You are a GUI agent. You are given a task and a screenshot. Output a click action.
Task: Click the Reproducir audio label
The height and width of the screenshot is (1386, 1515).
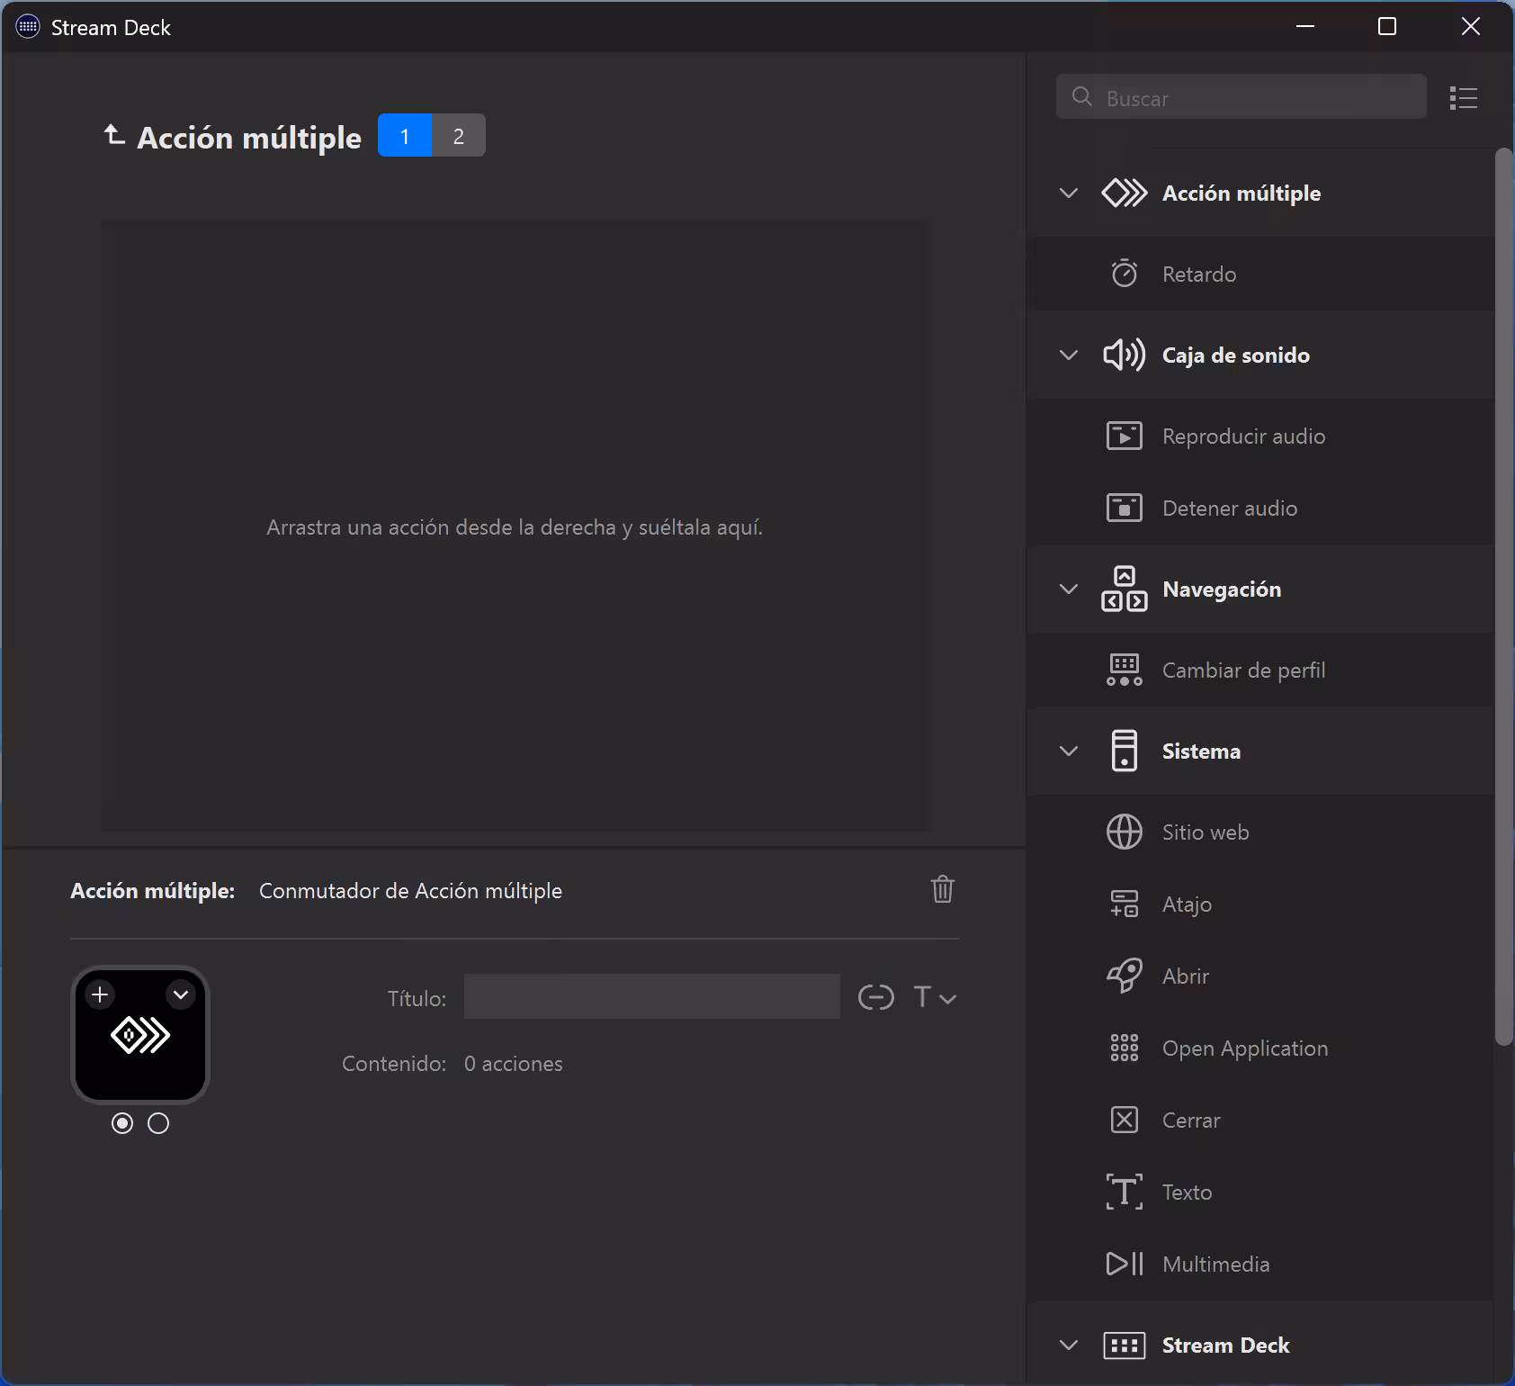pyautogui.click(x=1244, y=436)
